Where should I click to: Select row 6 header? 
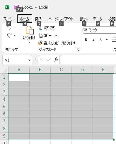point(4,114)
